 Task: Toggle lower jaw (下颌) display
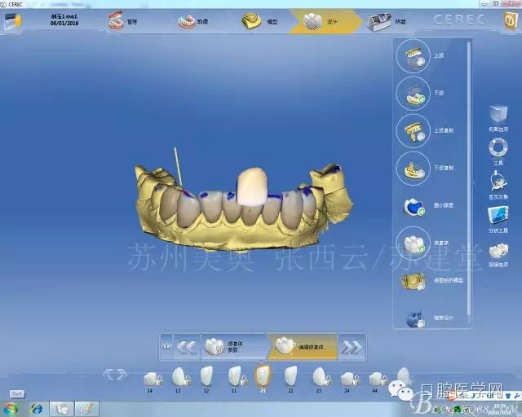[412, 93]
